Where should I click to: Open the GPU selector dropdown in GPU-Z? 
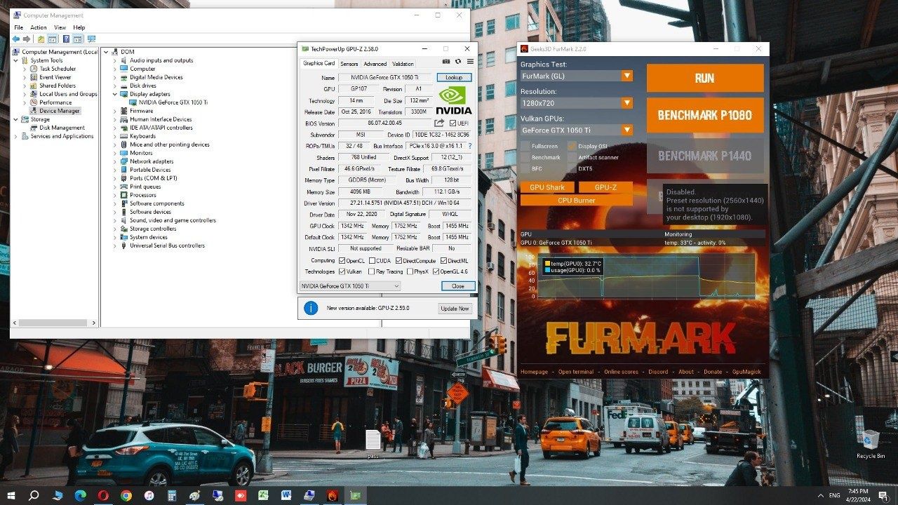coord(350,286)
